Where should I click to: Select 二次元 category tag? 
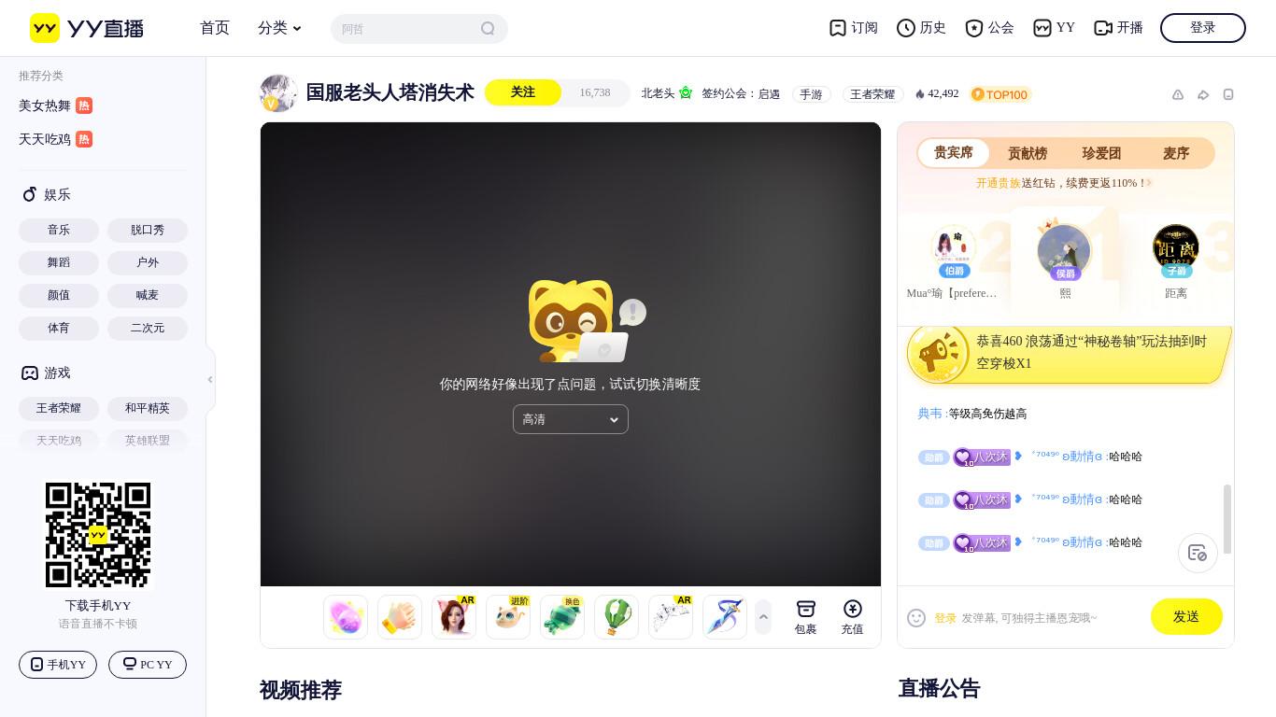pyautogui.click(x=148, y=328)
